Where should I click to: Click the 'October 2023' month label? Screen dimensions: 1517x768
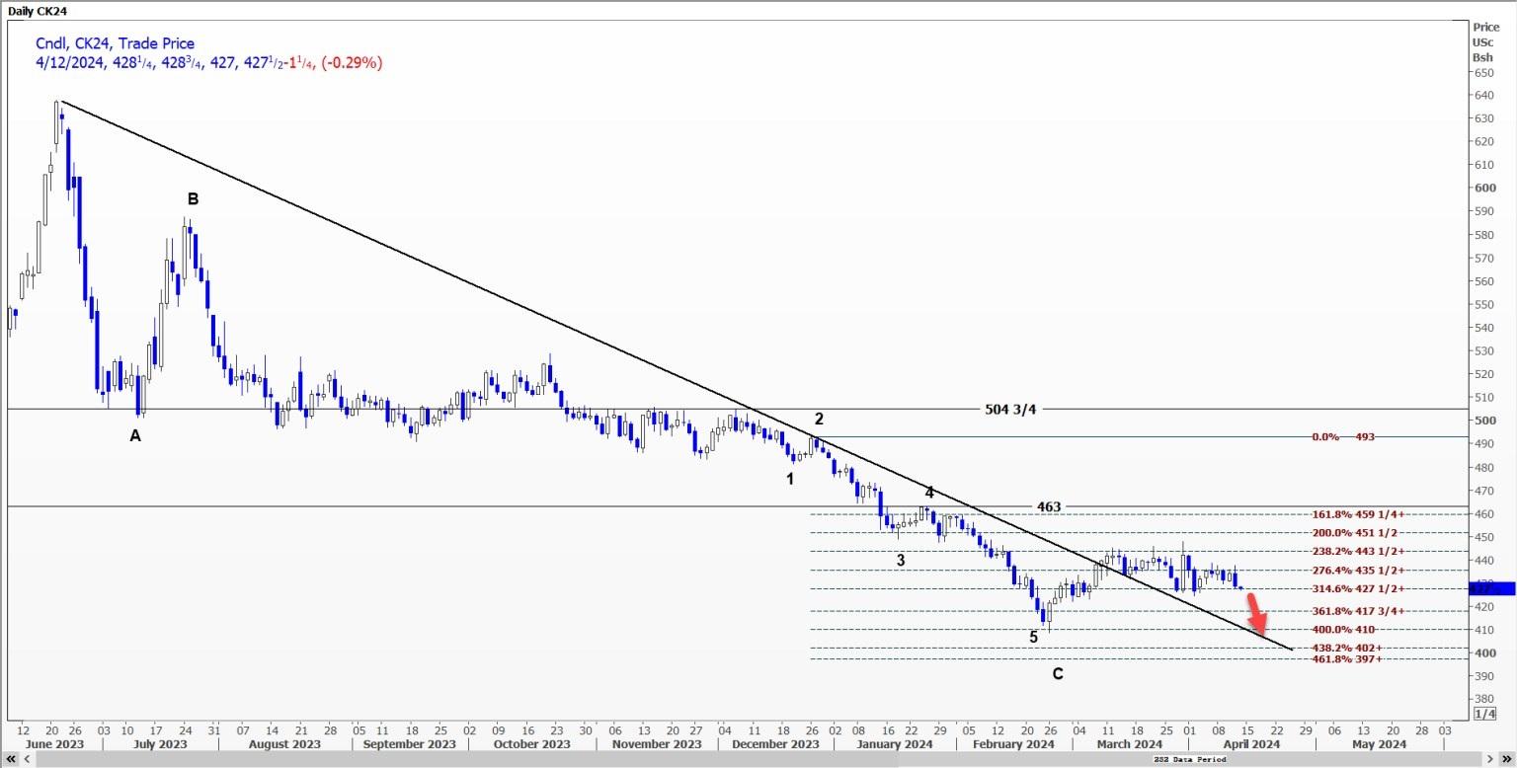(532, 743)
